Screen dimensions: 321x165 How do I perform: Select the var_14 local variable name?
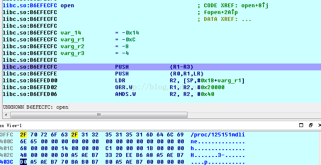(x=71, y=33)
